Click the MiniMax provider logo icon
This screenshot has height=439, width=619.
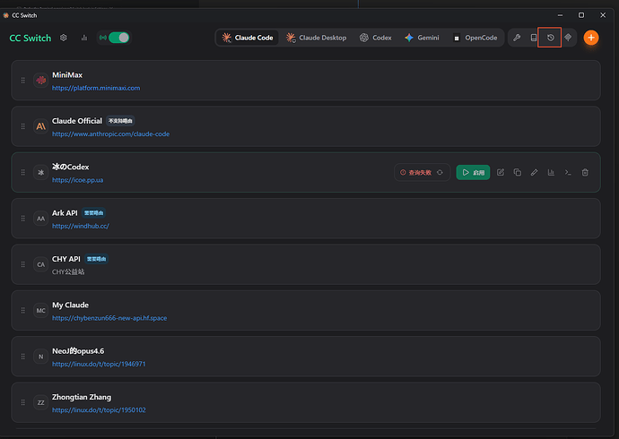tap(40, 81)
